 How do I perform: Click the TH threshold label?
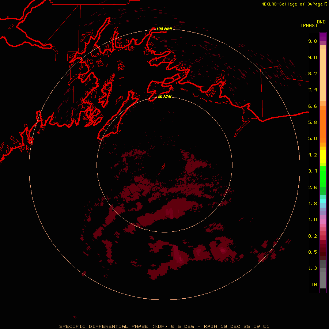314,285
